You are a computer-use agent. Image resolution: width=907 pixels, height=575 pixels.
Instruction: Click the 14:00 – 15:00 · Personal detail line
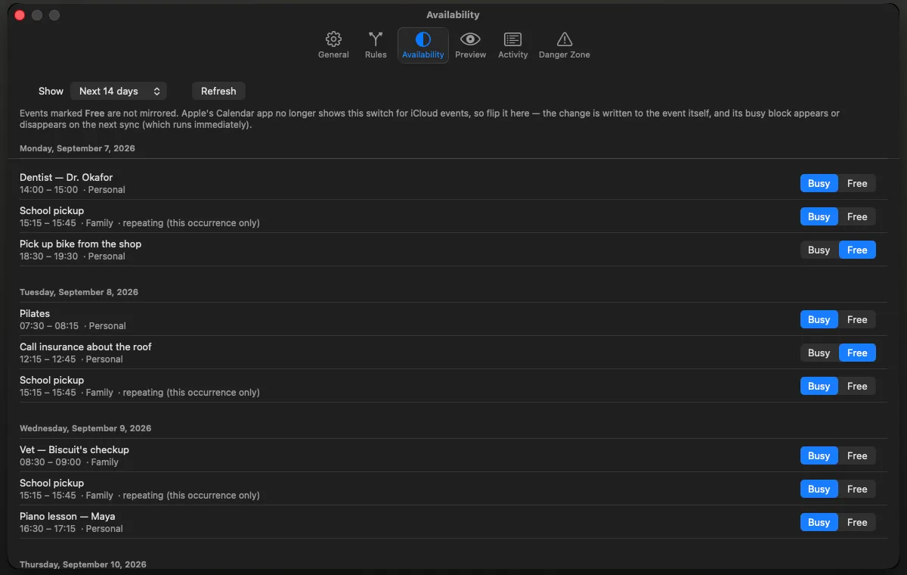pos(73,190)
